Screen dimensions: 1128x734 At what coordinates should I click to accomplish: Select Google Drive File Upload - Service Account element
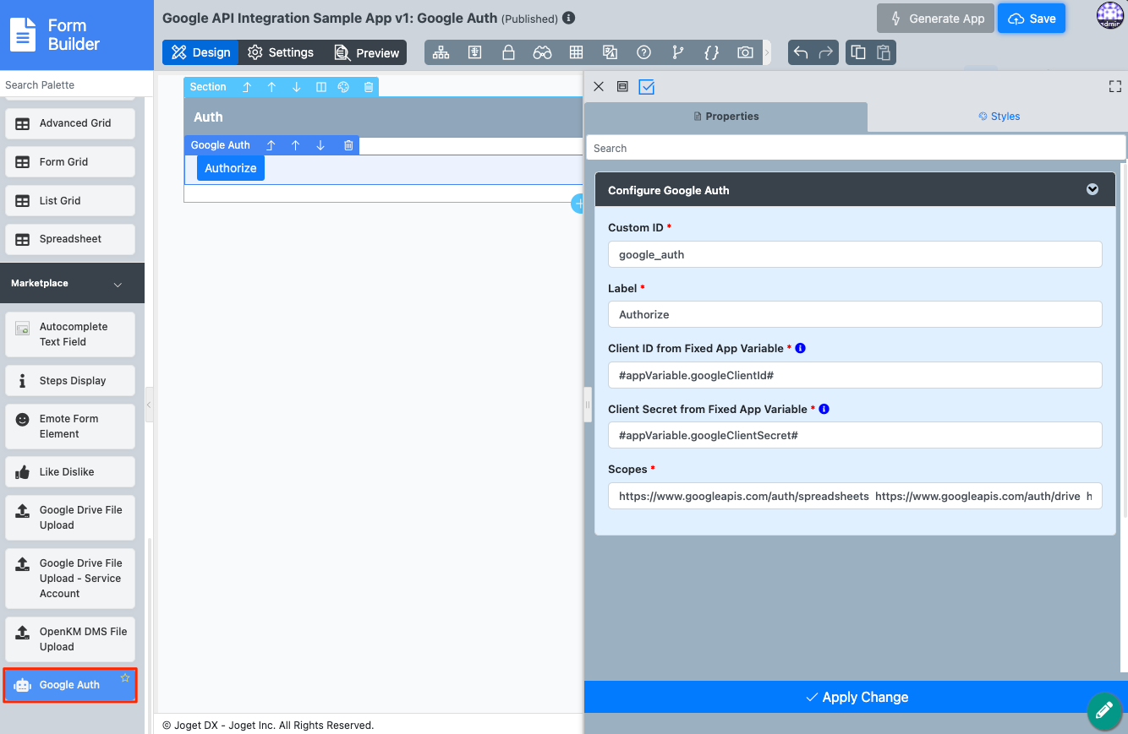[70, 579]
